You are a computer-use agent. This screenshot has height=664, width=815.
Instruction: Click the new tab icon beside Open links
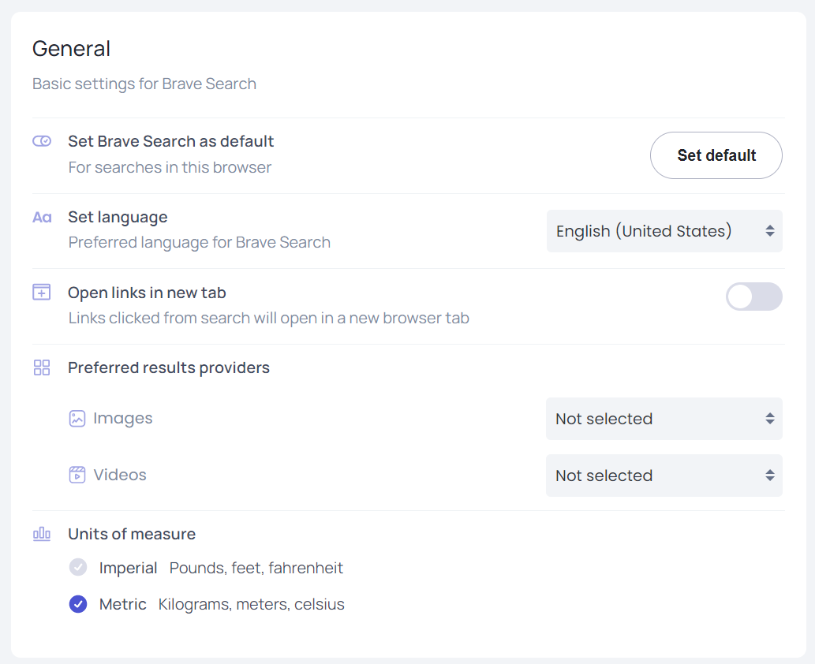pos(42,293)
